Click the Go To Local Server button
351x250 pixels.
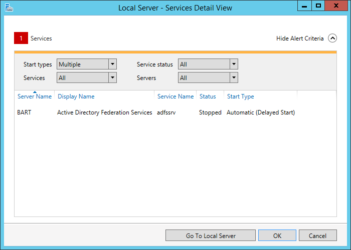point(211,235)
